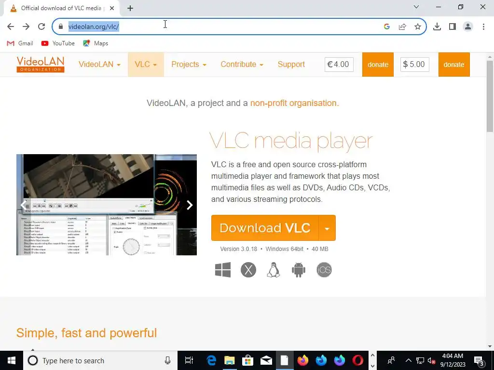This screenshot has width=494, height=370.
Task: Open the Maps bookmark
Action: point(96,43)
